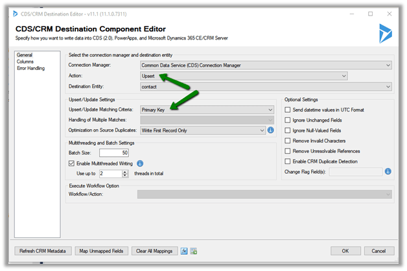Open the Destination Entity dropdown
407x271 pixels.
point(266,87)
